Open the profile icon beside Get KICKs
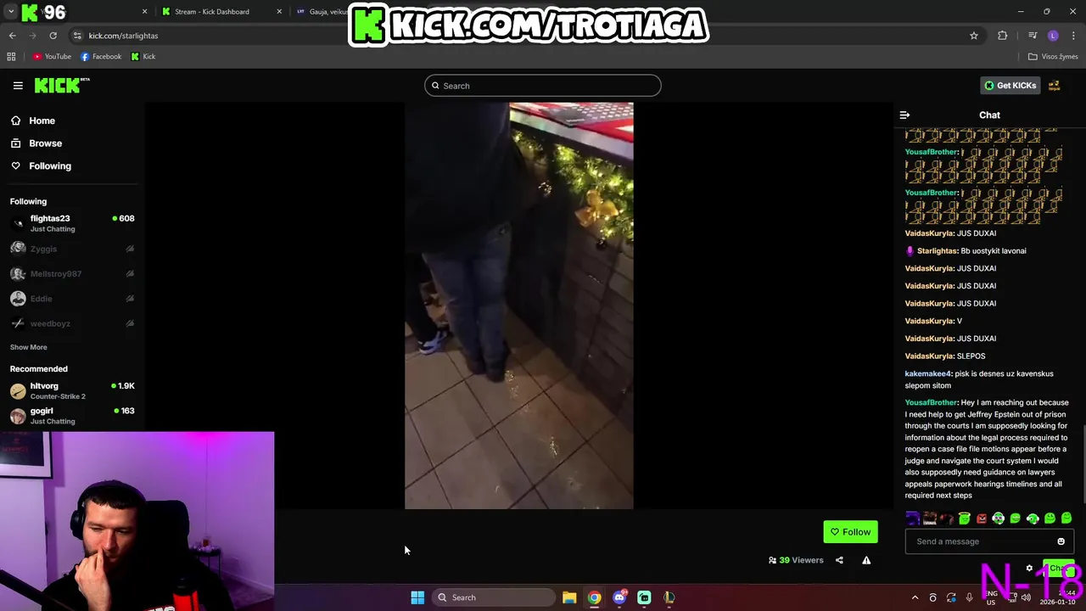The width and height of the screenshot is (1086, 611). (x=1055, y=85)
